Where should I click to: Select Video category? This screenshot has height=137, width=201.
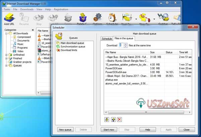[x=18, y=51]
